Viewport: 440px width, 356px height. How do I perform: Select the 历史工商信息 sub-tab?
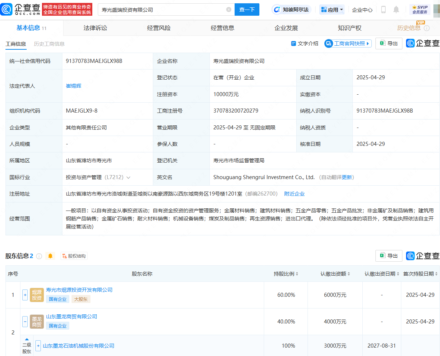point(49,44)
